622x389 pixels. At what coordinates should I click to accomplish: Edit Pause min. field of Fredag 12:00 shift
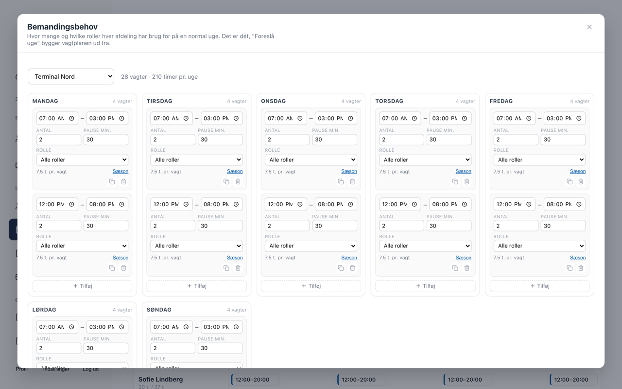(x=563, y=226)
